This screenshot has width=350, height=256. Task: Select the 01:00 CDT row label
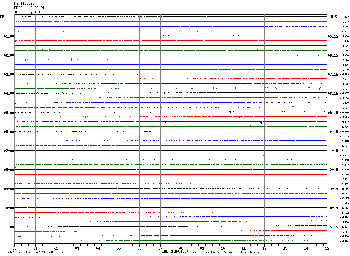pyautogui.click(x=9, y=36)
